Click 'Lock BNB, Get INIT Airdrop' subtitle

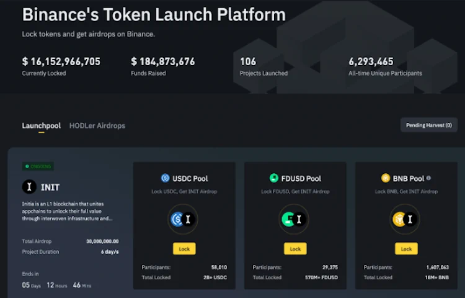406,191
